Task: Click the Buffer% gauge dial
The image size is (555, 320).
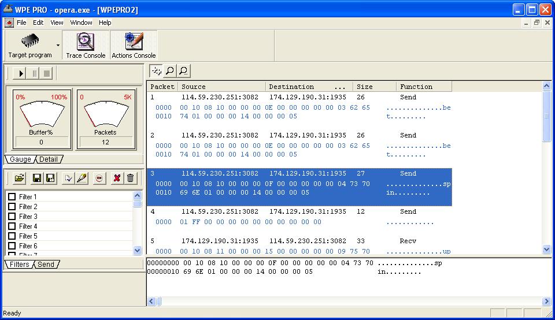Action: (x=42, y=113)
